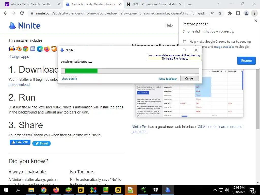Image resolution: width=260 pixels, height=195 pixels.
Task: Switch to Ninite Audacity Blender Chrome tab
Action: pos(93,4)
